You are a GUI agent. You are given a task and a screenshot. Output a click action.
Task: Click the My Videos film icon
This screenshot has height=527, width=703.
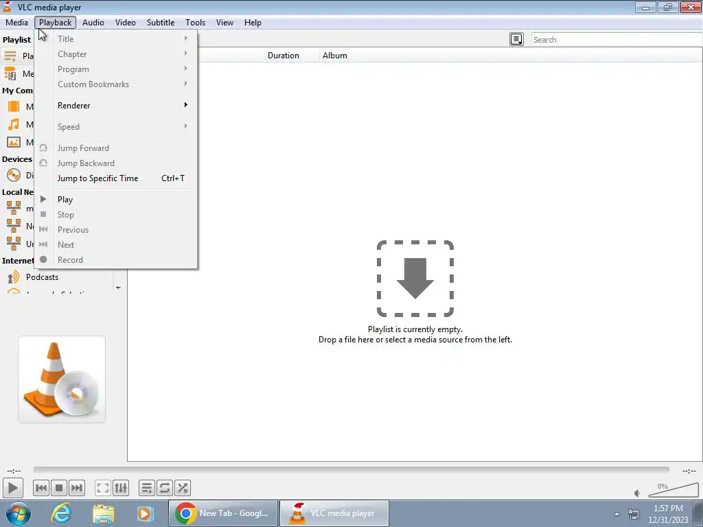[x=14, y=106]
